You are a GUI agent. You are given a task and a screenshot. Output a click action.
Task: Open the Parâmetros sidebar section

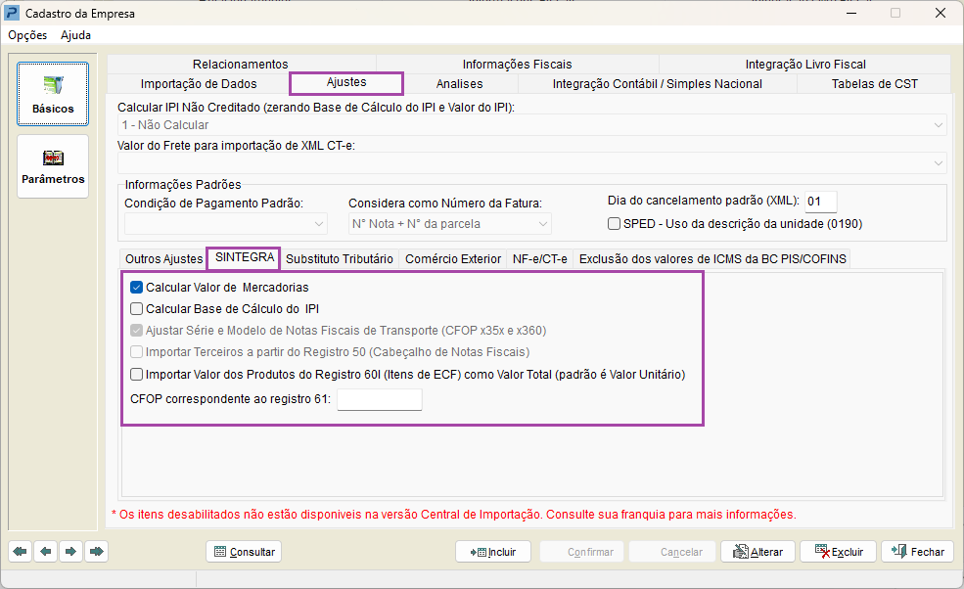click(x=53, y=166)
